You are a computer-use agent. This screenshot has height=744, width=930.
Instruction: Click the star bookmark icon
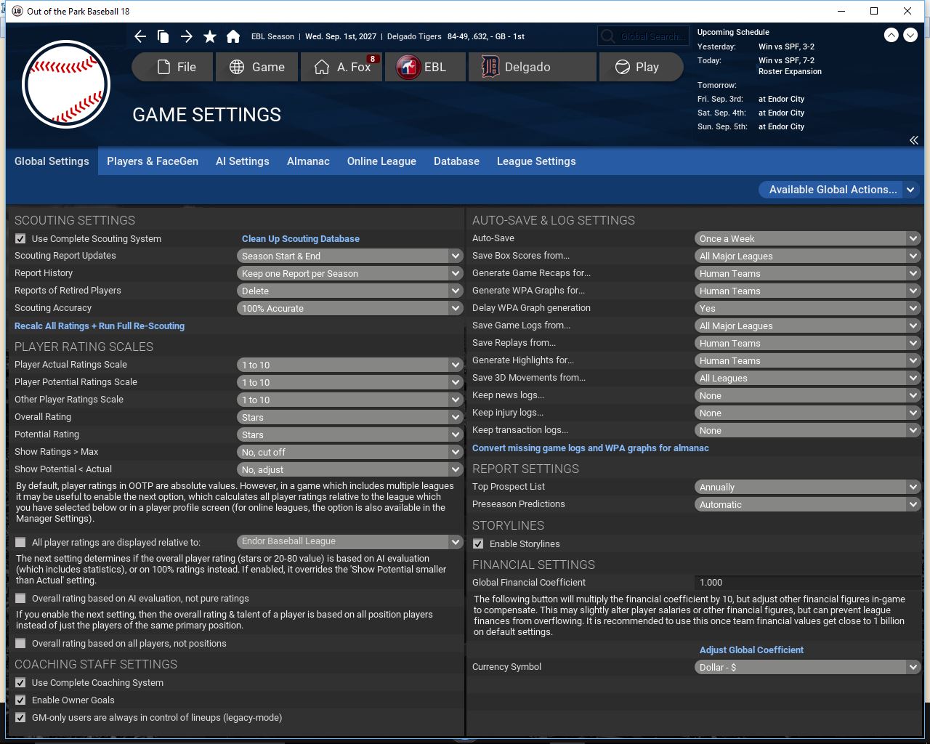pyautogui.click(x=210, y=36)
